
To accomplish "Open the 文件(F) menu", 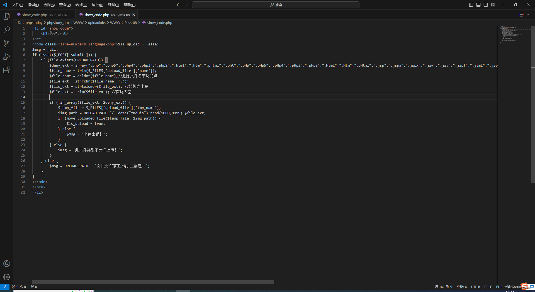I will click(x=17, y=5).
